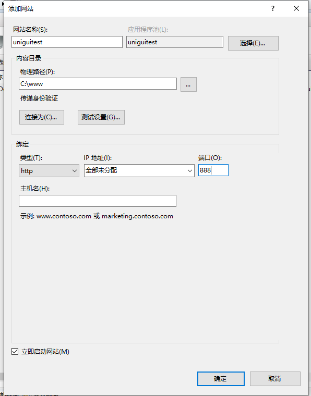Focus the empty 主机名(H) input field
The width and height of the screenshot is (311, 396).
(98, 201)
